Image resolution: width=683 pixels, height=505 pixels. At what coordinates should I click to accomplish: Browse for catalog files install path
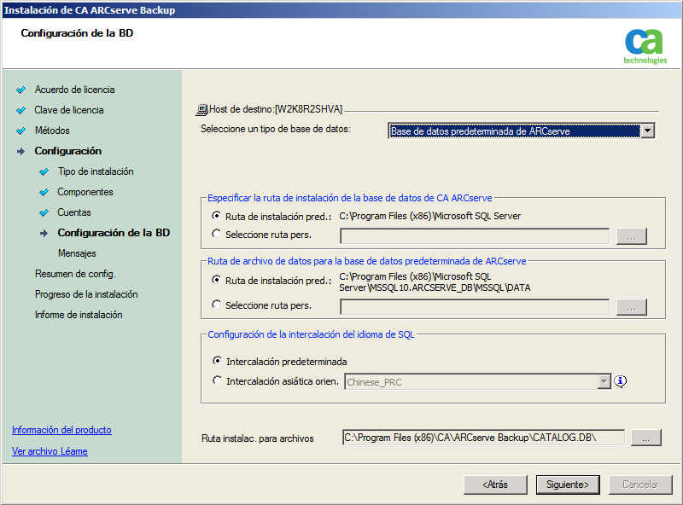tap(646, 438)
